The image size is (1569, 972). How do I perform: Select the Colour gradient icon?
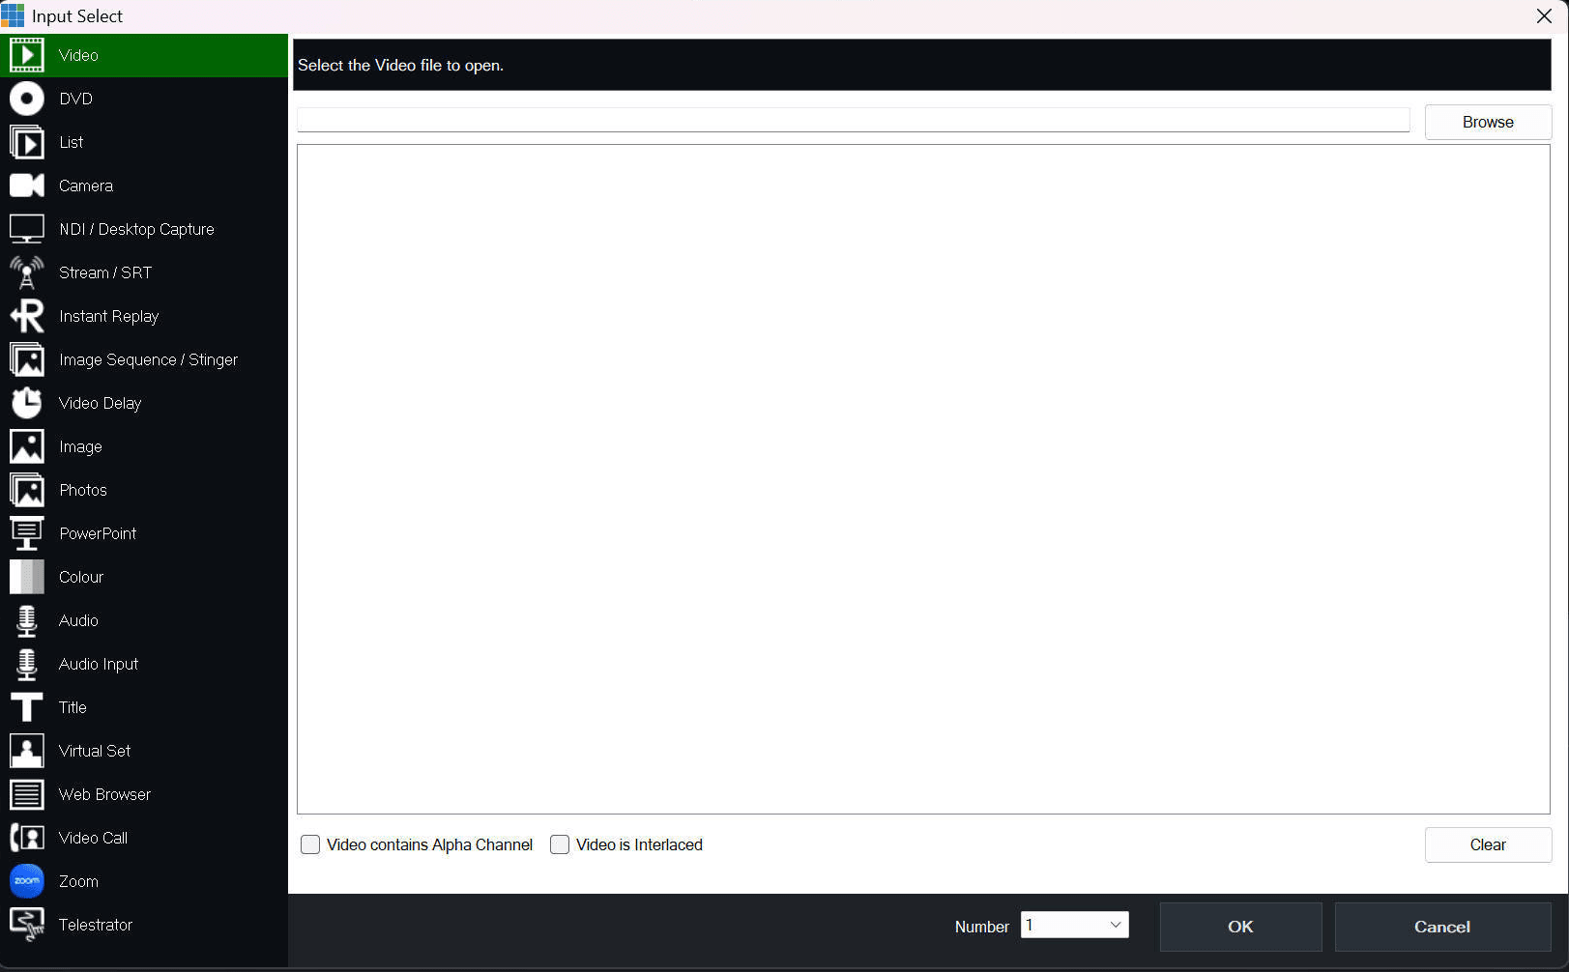[x=27, y=577]
